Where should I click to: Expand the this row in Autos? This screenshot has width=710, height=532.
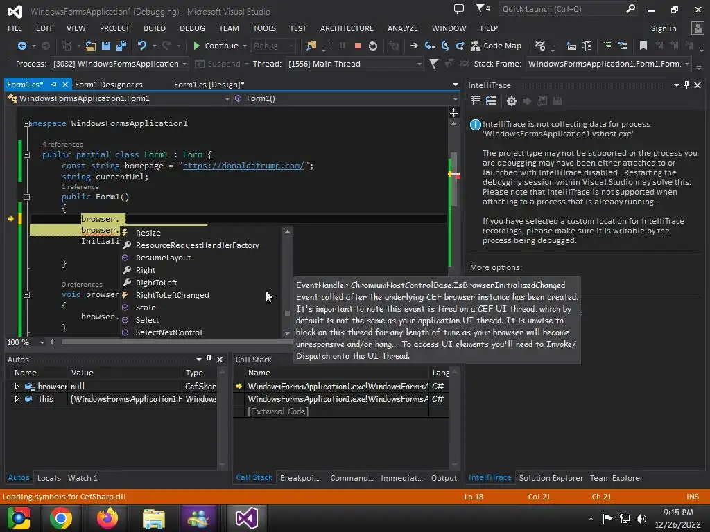[17, 399]
